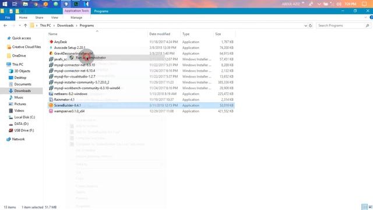Open the Manage ribbon tab
This screenshot has height=210, width=373.
(76, 17)
